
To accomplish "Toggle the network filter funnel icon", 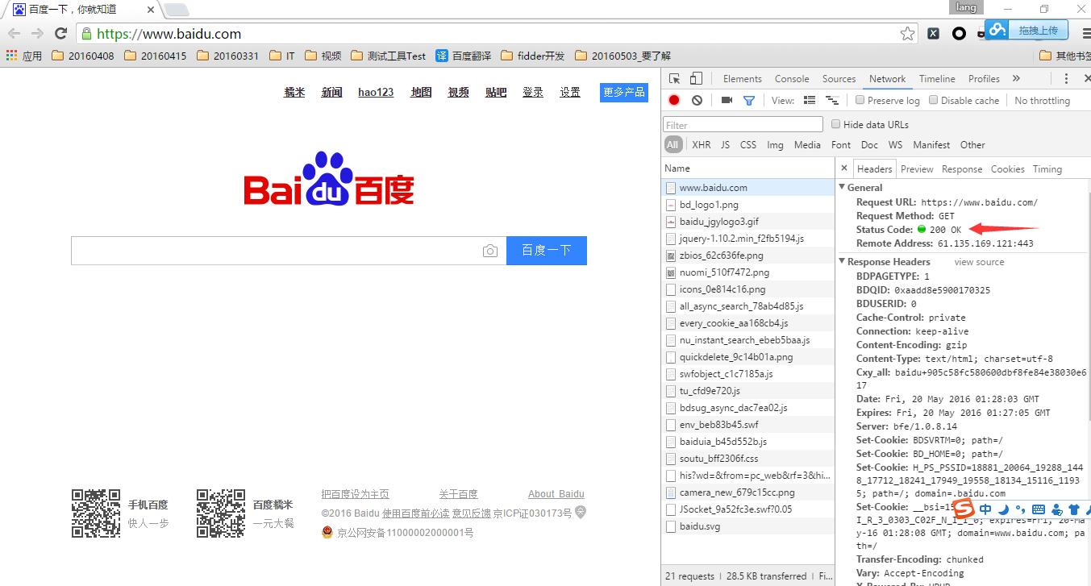I will pos(749,101).
